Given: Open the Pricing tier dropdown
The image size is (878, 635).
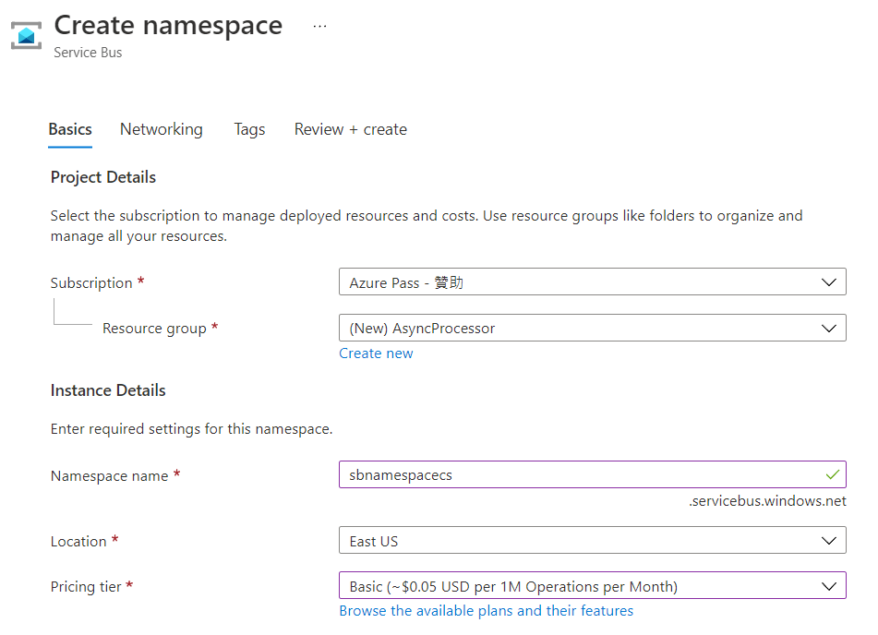Looking at the screenshot, I should [x=592, y=586].
